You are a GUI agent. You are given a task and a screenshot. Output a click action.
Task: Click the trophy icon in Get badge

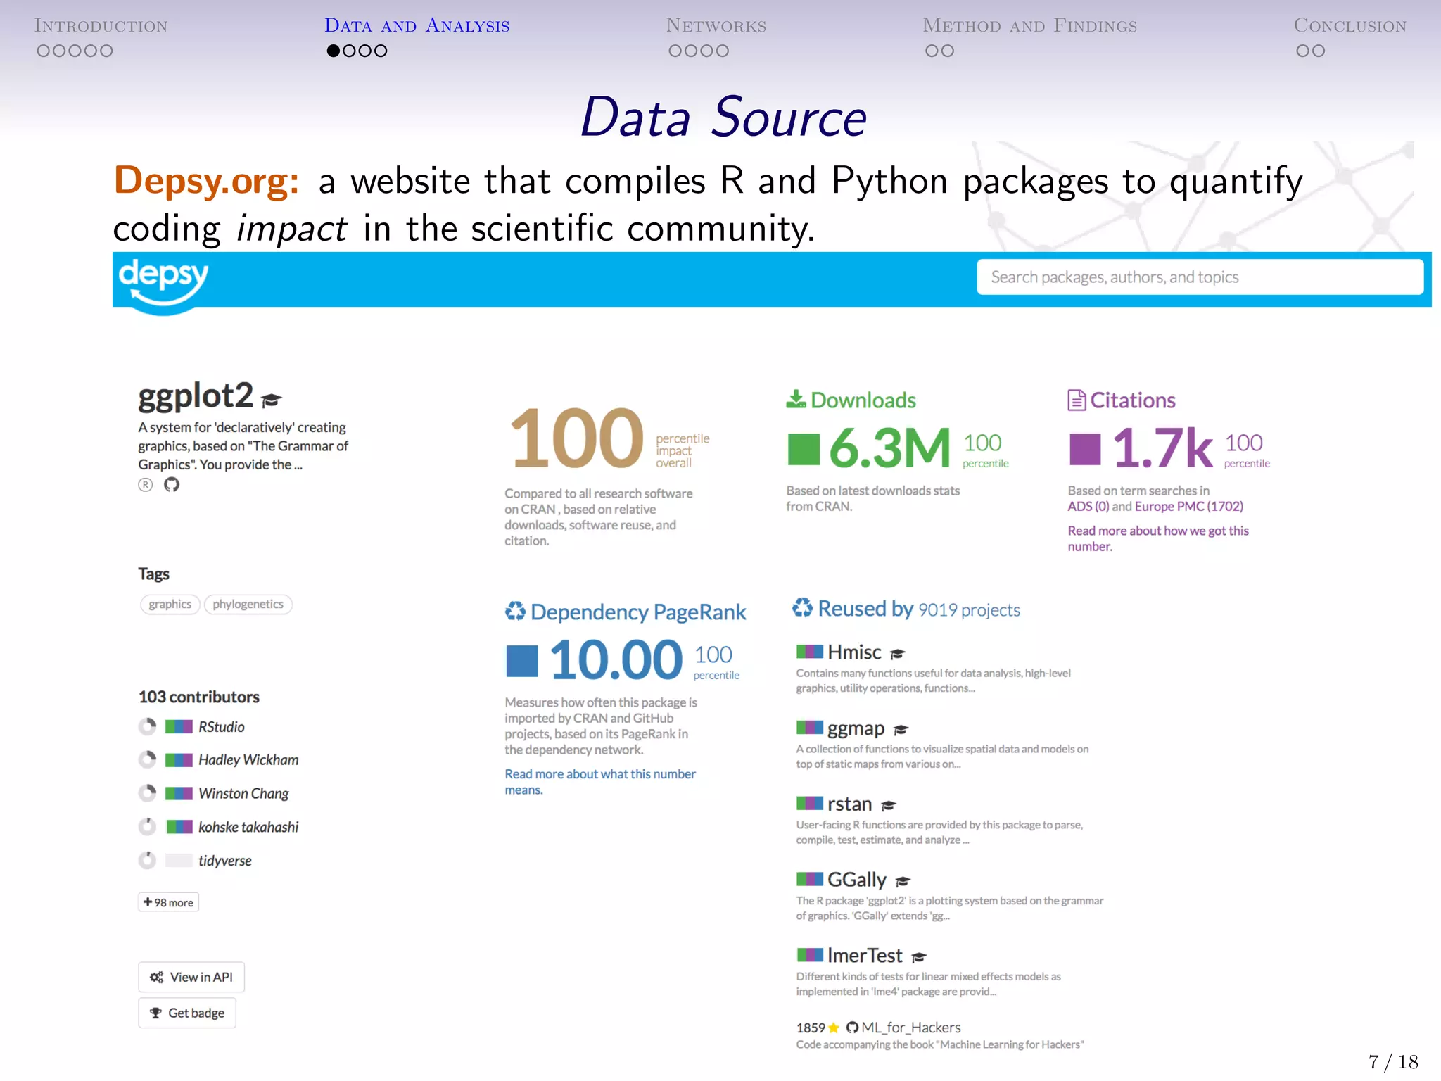[x=155, y=1013]
